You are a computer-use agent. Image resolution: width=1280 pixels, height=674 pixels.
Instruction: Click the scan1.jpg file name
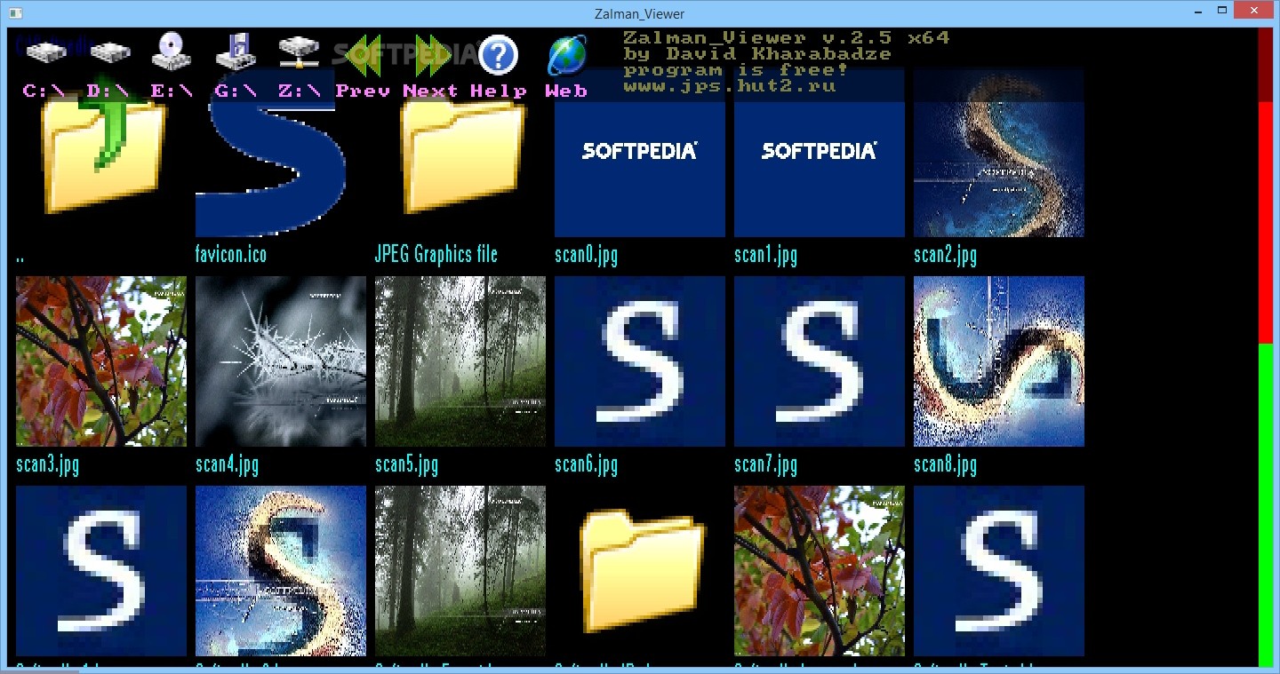coord(765,256)
